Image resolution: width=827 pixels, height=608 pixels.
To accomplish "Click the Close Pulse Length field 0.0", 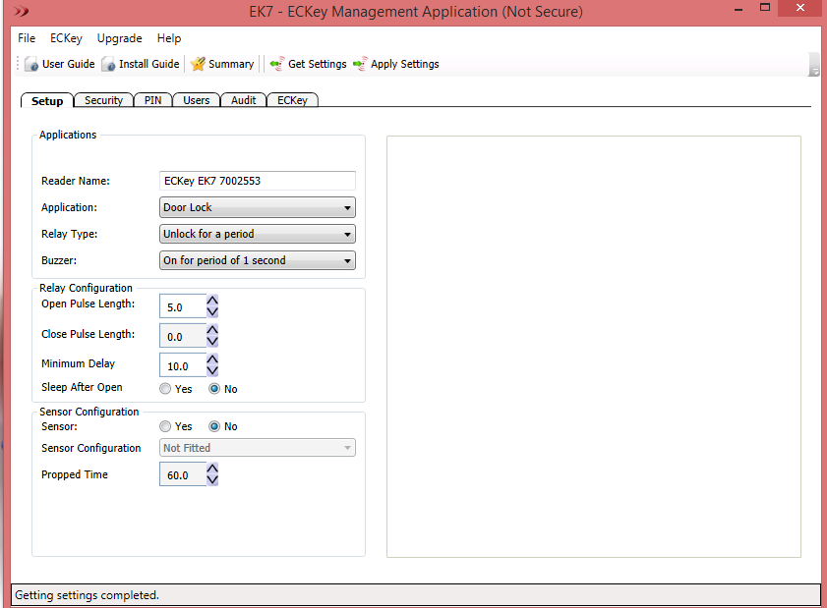I will pos(183,336).
